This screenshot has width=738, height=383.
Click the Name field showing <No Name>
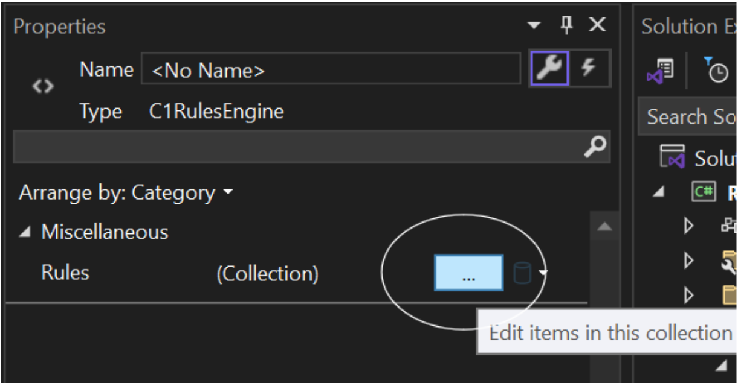coord(330,71)
